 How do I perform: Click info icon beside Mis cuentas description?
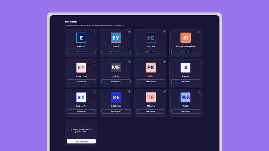click(x=124, y=25)
